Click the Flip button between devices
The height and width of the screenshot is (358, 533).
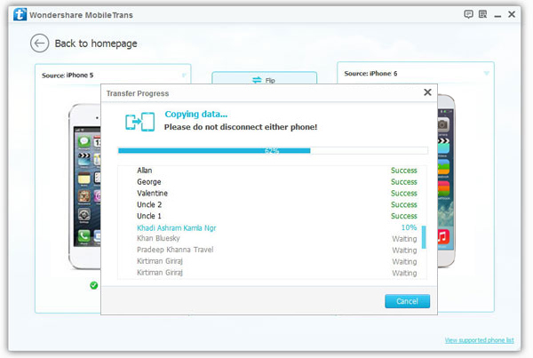264,78
